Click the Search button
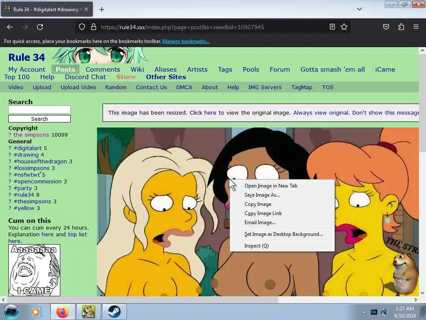Screen dimensions: 426x320 point(40,119)
